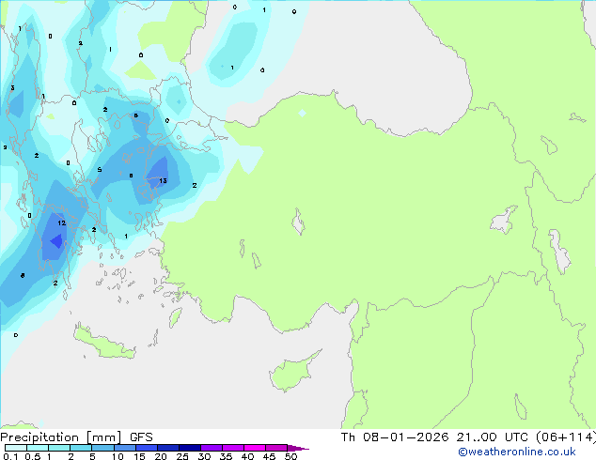Click the island of Crete on the map
Viewport: 596px width, 460px height.
(104, 342)
